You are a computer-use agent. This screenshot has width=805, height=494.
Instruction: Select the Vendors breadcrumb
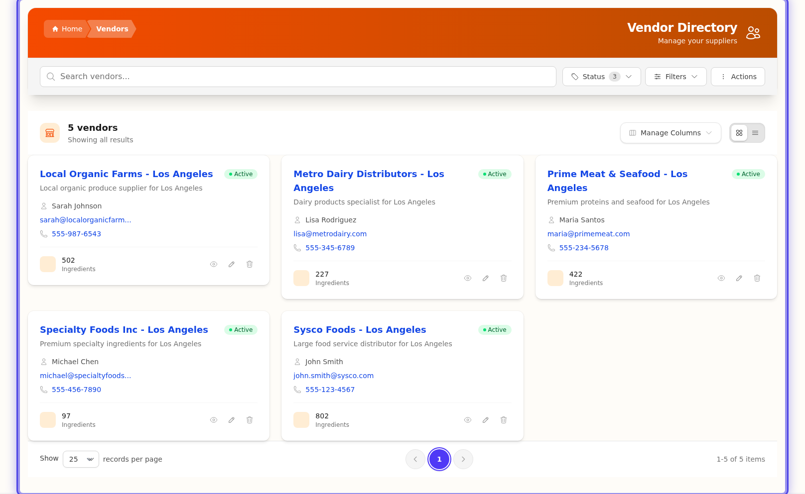pos(111,29)
